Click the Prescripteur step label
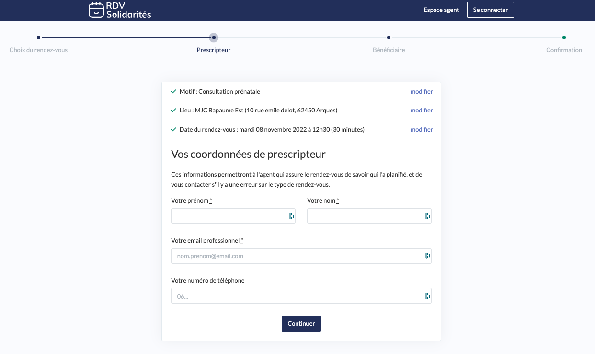The image size is (595, 354). (x=214, y=50)
